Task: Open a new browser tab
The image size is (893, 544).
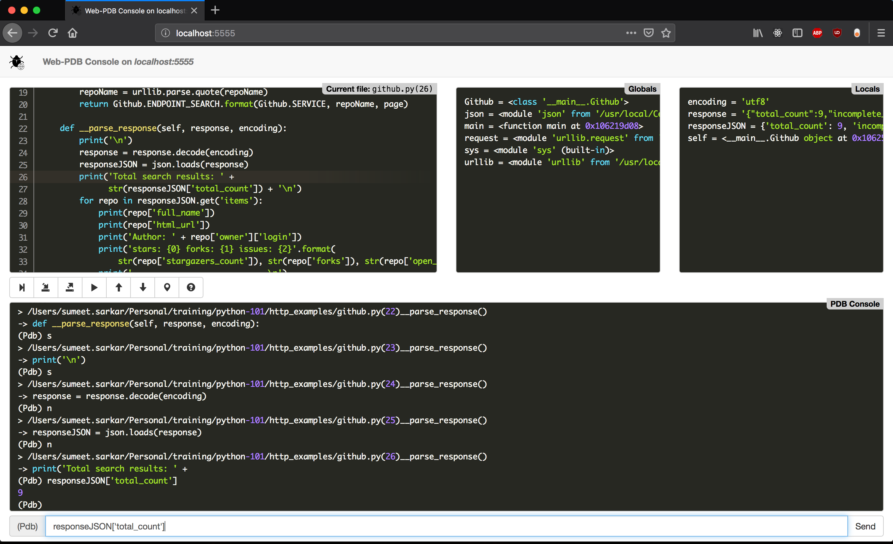Action: [x=215, y=10]
